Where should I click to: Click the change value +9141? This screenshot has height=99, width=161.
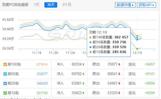[x=150, y=74]
